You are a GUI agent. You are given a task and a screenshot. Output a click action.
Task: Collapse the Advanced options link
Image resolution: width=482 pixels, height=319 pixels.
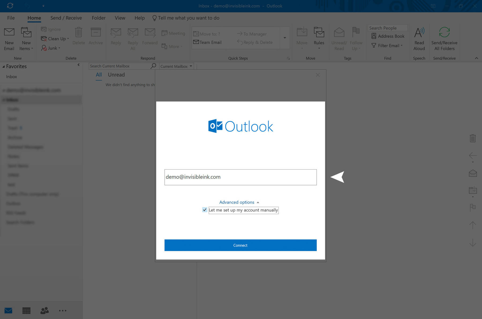239,202
